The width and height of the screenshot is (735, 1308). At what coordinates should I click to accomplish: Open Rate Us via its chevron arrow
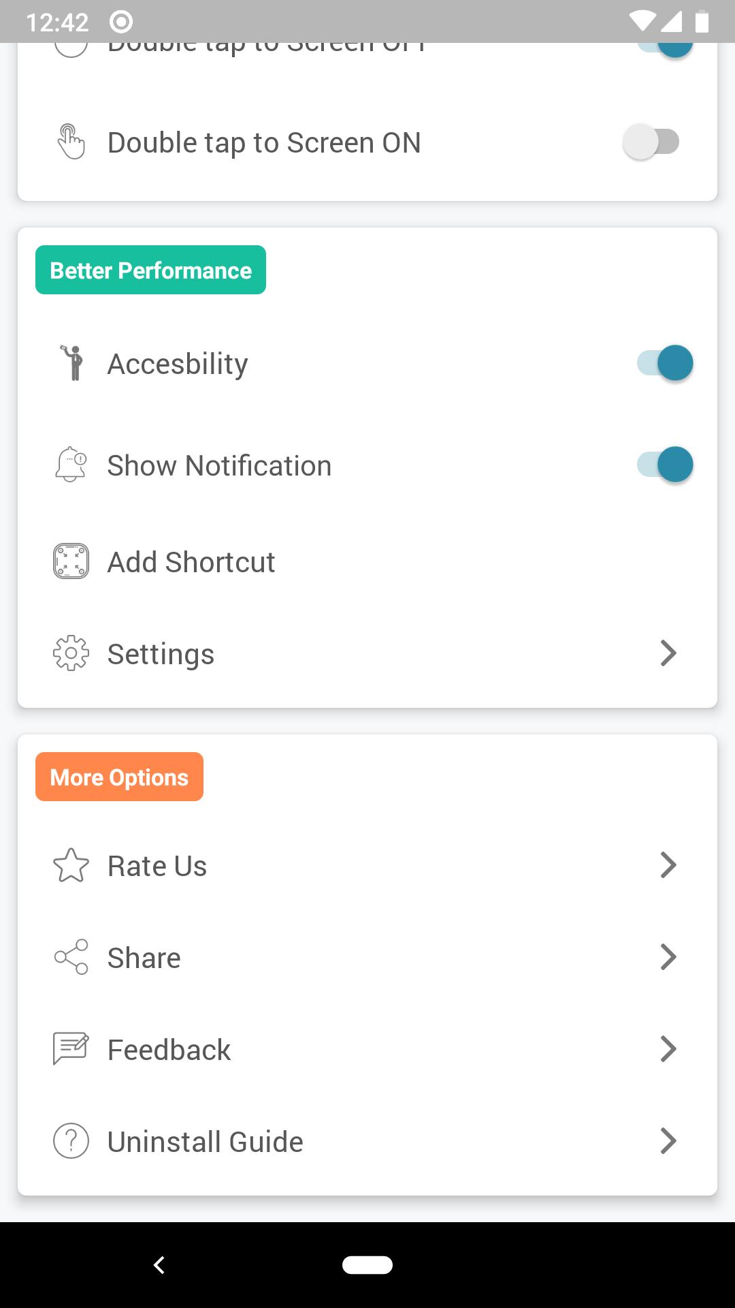(668, 865)
